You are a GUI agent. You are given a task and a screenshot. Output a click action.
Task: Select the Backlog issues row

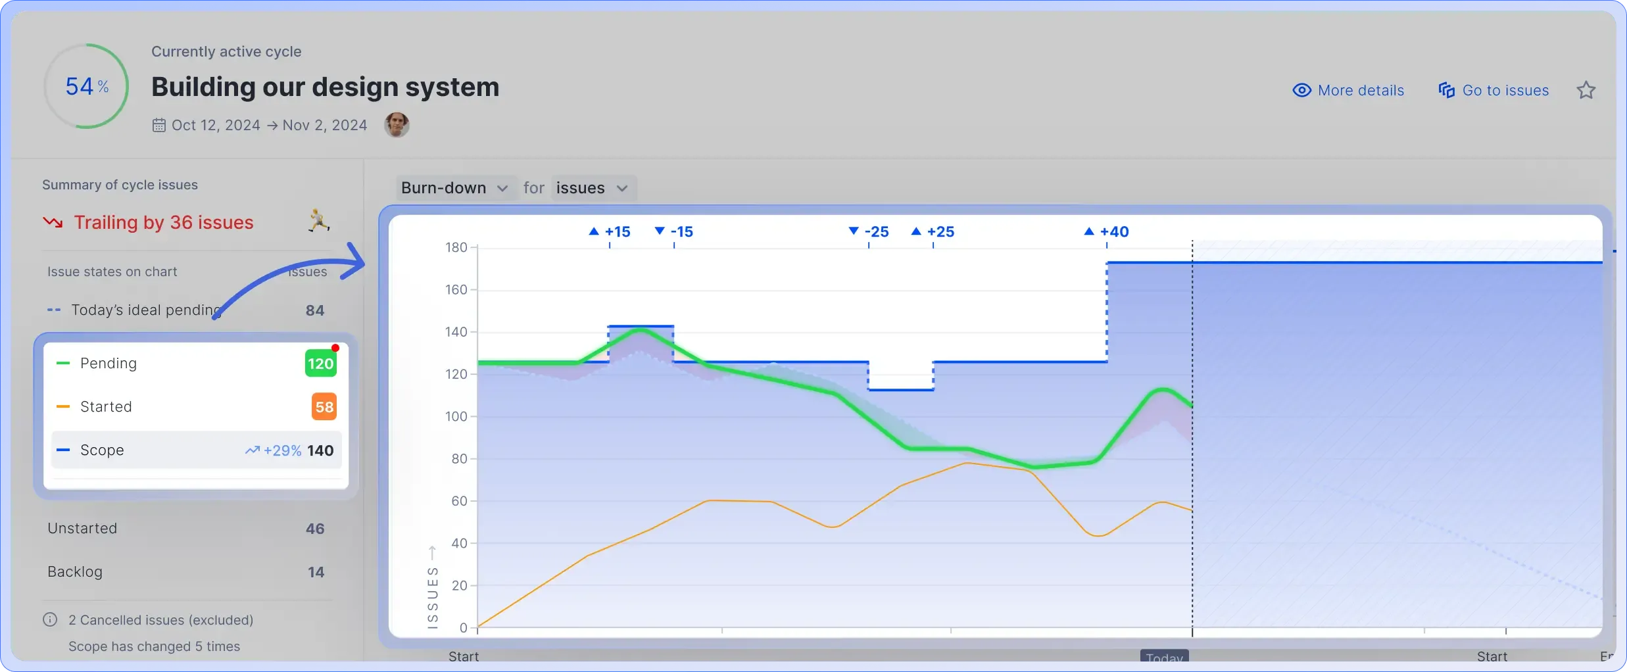point(185,572)
